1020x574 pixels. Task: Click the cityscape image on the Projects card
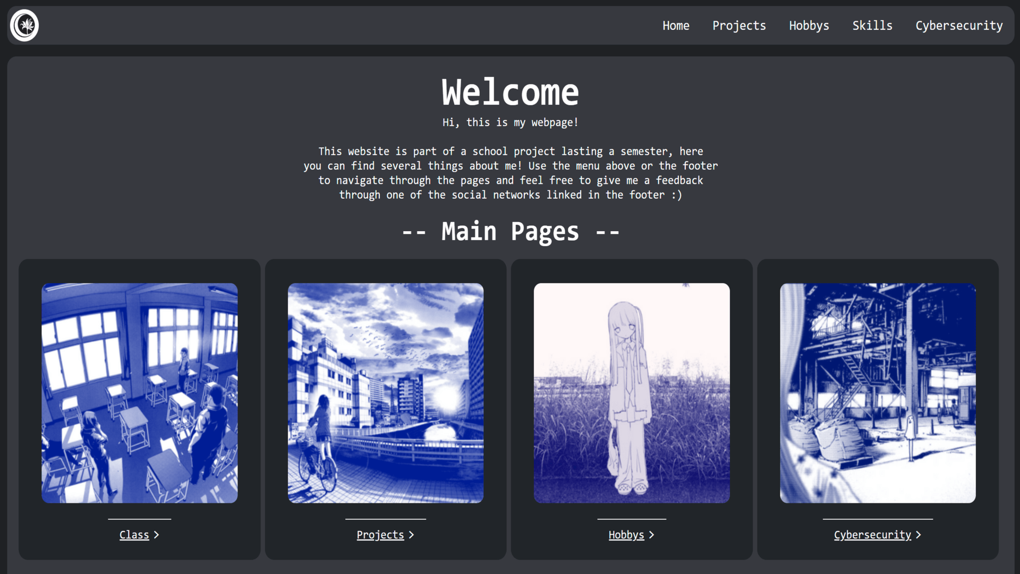click(386, 393)
